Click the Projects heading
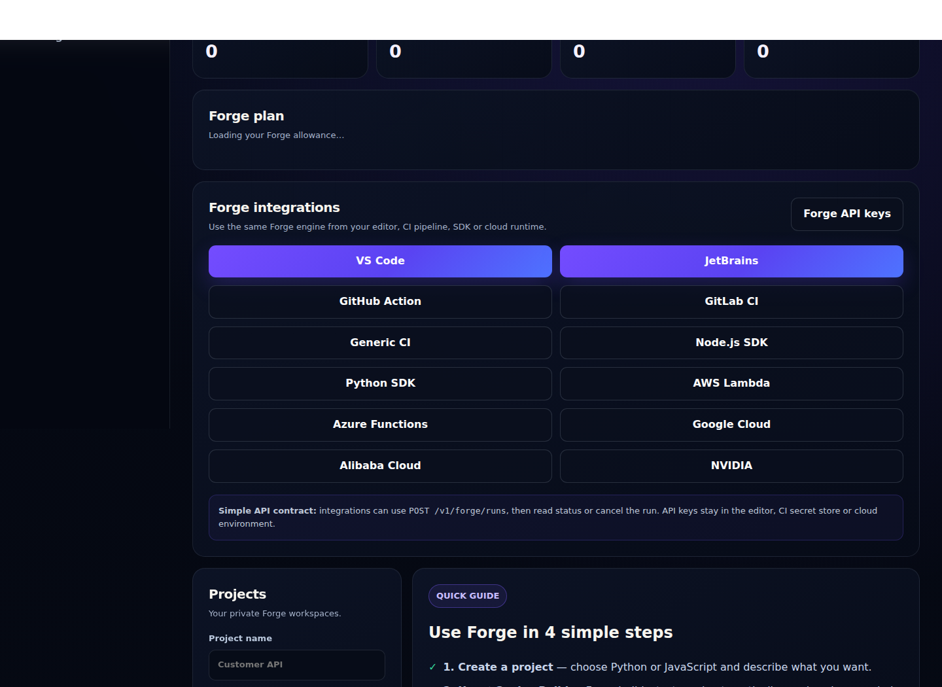942x687 pixels. tap(237, 594)
